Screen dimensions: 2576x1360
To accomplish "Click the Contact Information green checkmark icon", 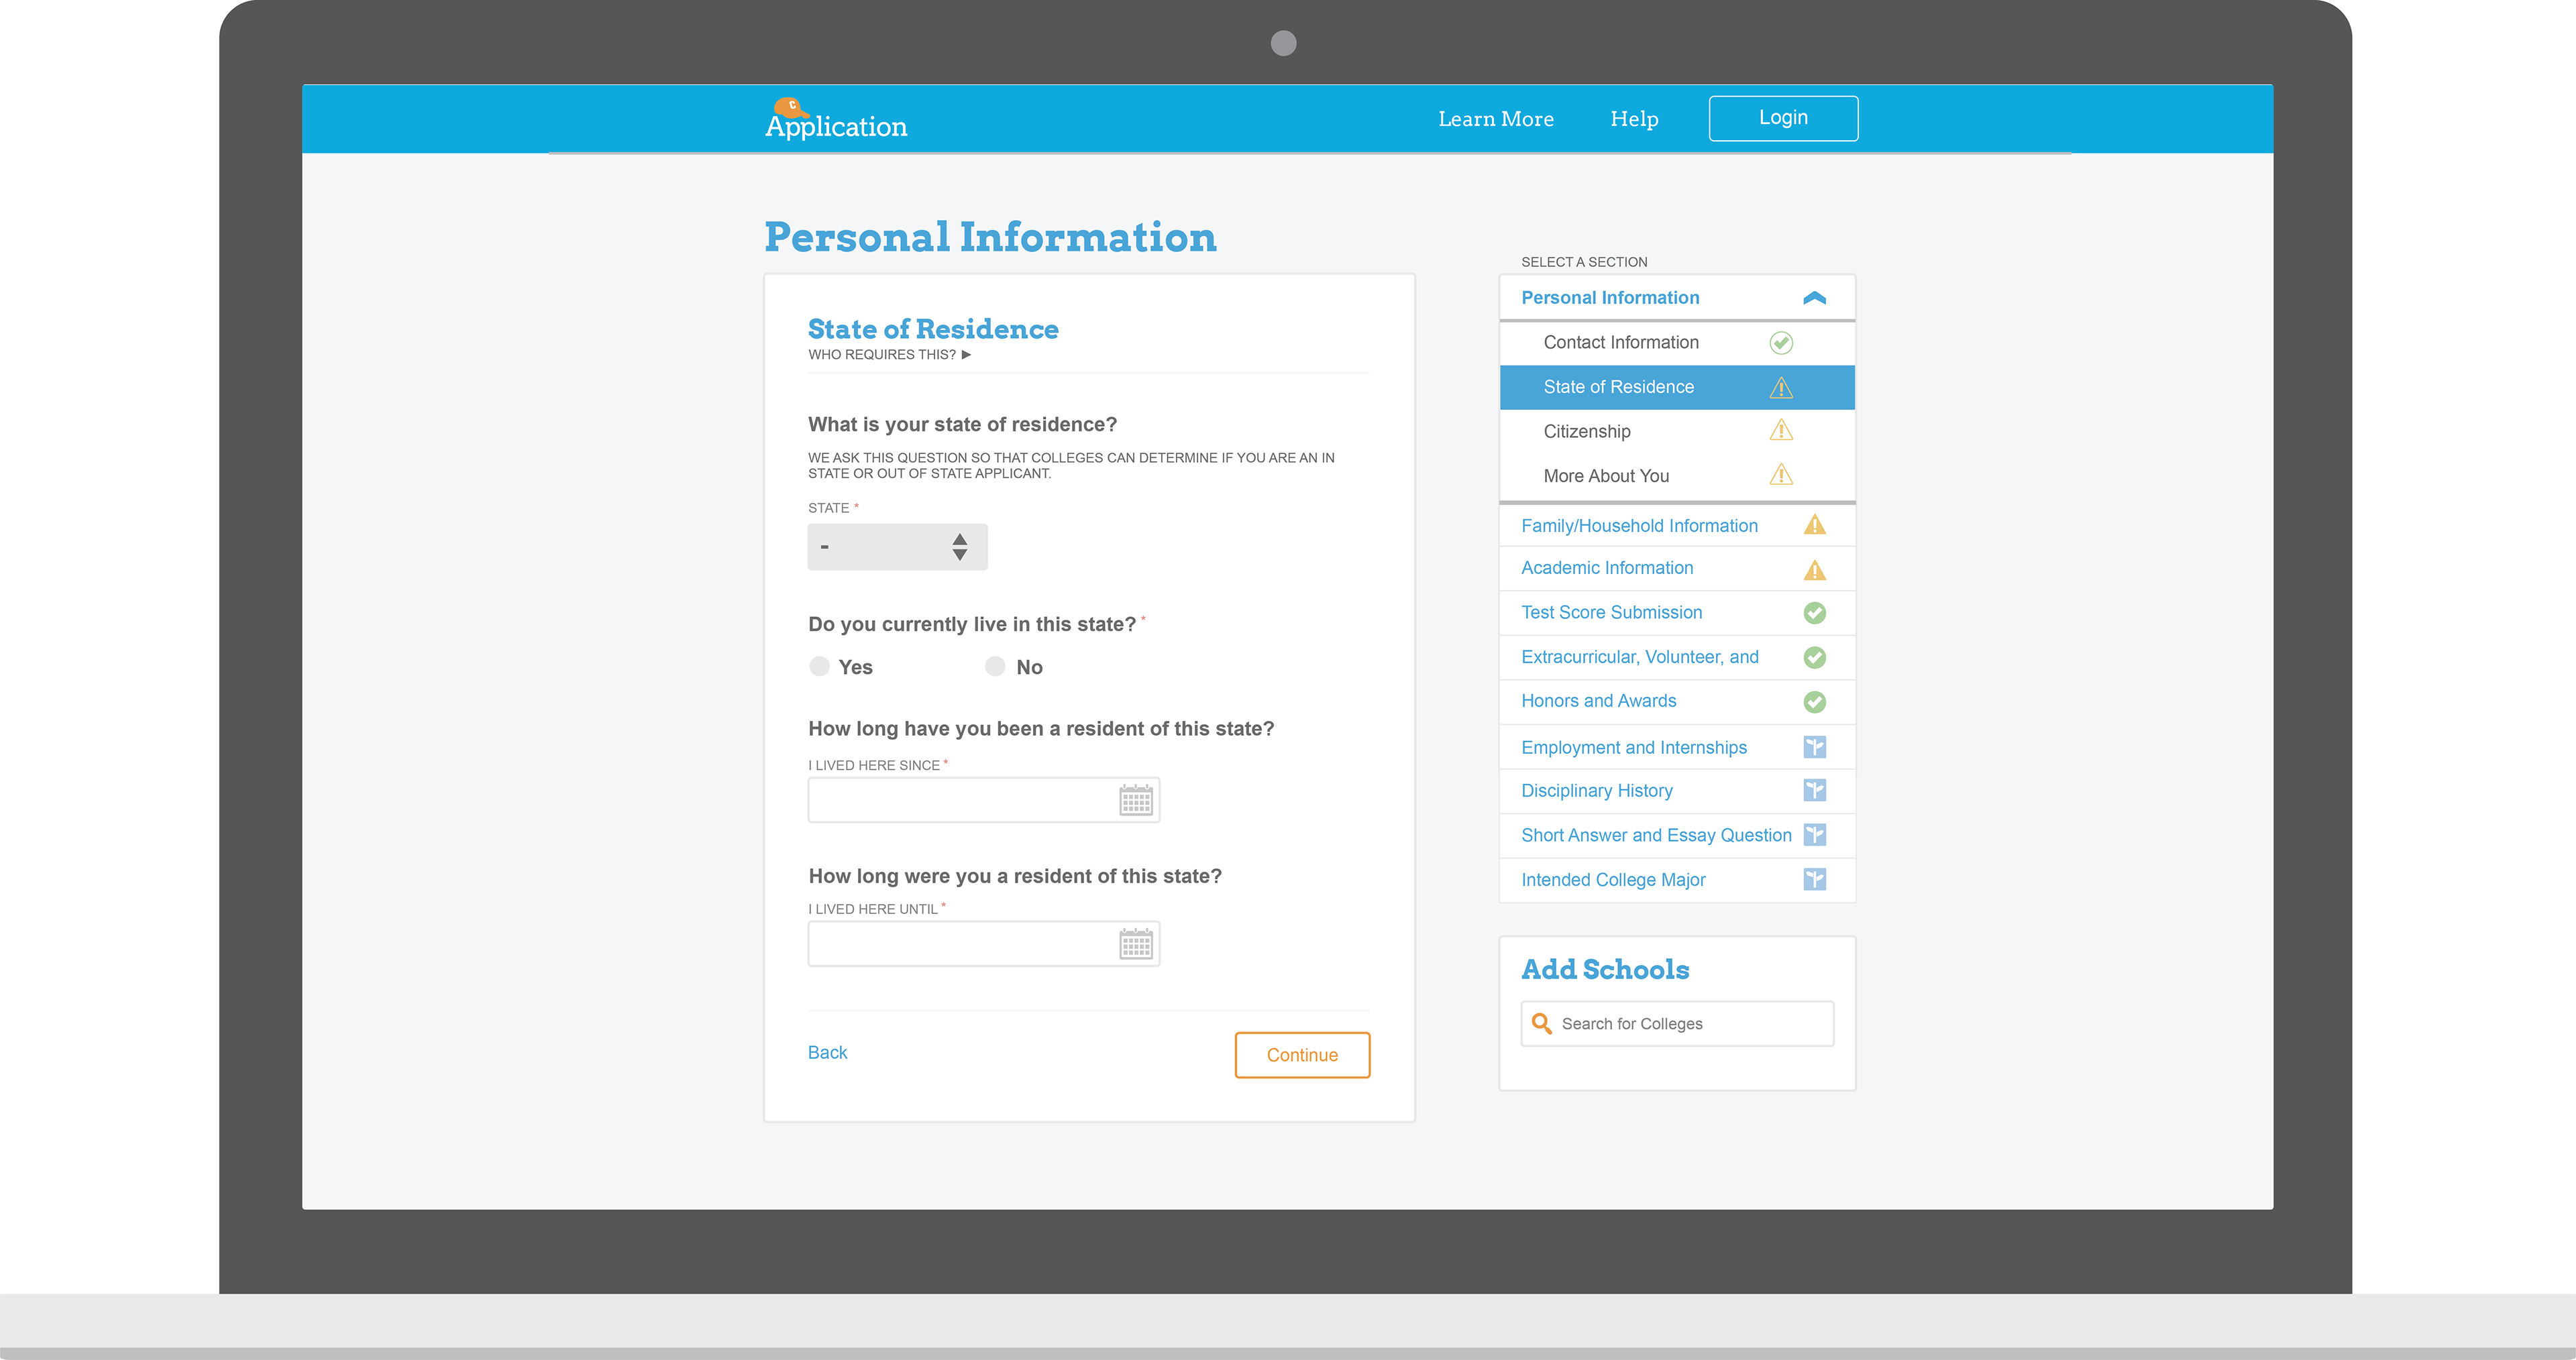I will (x=1781, y=343).
